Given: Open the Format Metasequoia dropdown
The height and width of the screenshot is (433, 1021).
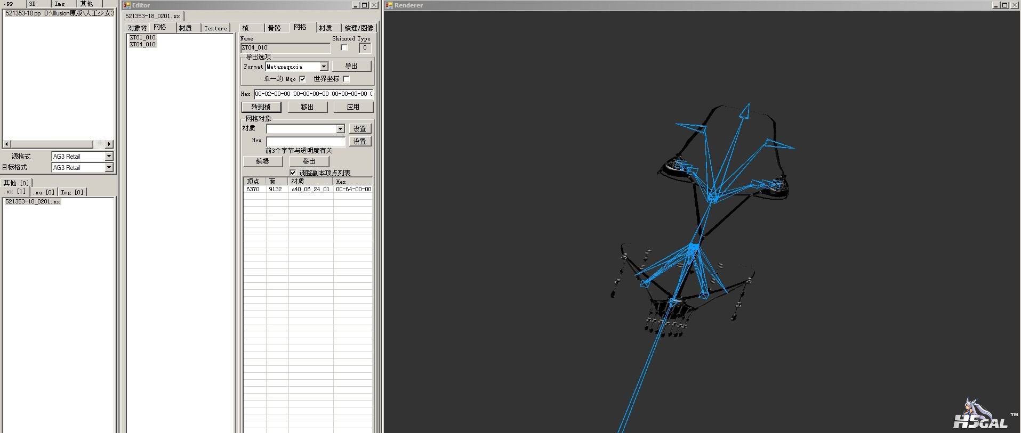Looking at the screenshot, I should pos(324,67).
